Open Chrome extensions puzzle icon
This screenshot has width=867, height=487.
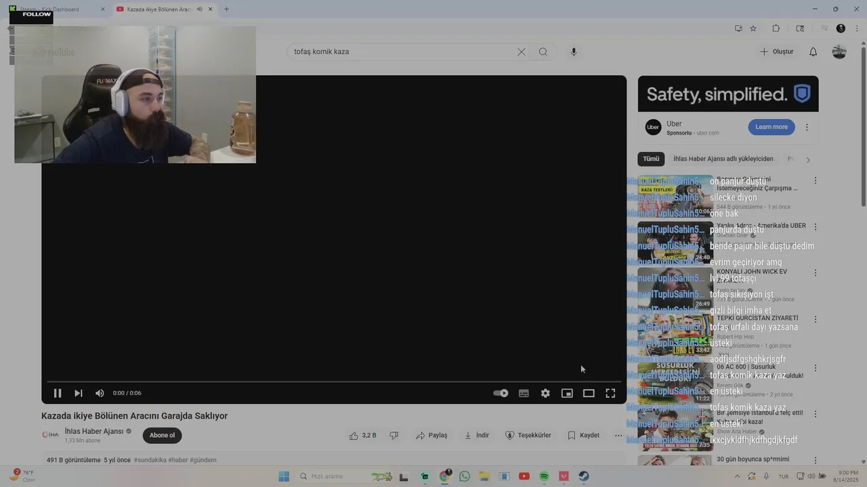pyautogui.click(x=776, y=28)
